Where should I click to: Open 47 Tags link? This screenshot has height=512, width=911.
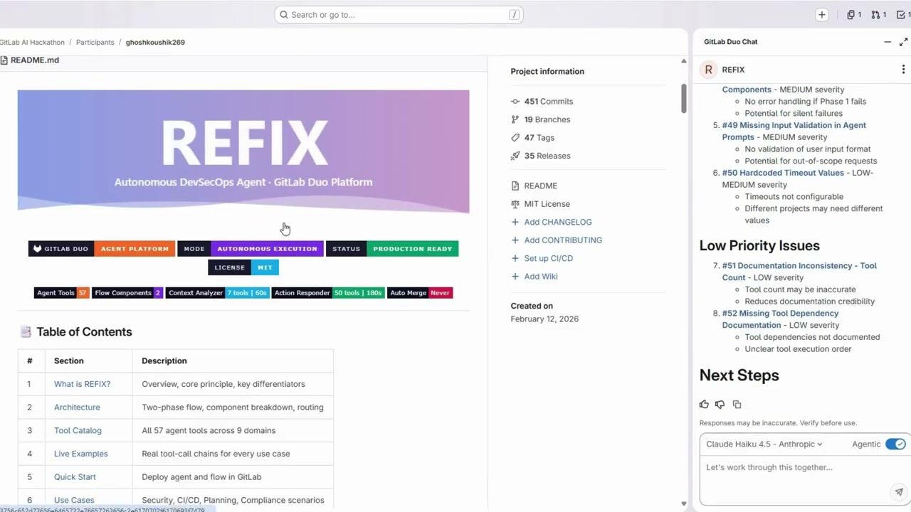click(539, 138)
